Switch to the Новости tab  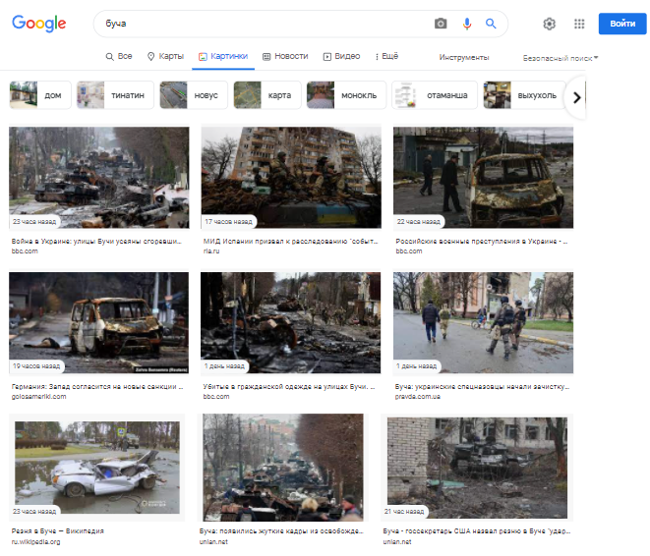[285, 57]
